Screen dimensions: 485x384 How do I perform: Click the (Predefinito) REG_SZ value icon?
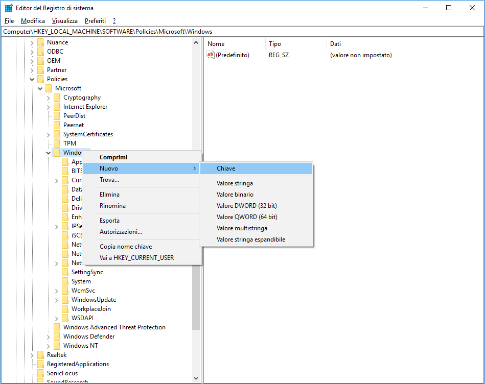pyautogui.click(x=211, y=55)
